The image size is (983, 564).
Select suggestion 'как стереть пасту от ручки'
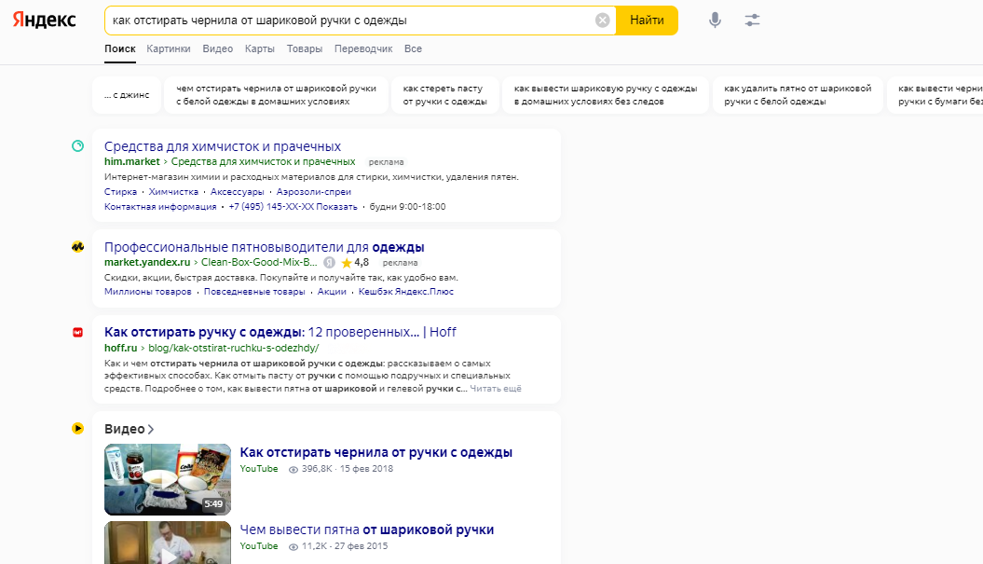click(445, 95)
